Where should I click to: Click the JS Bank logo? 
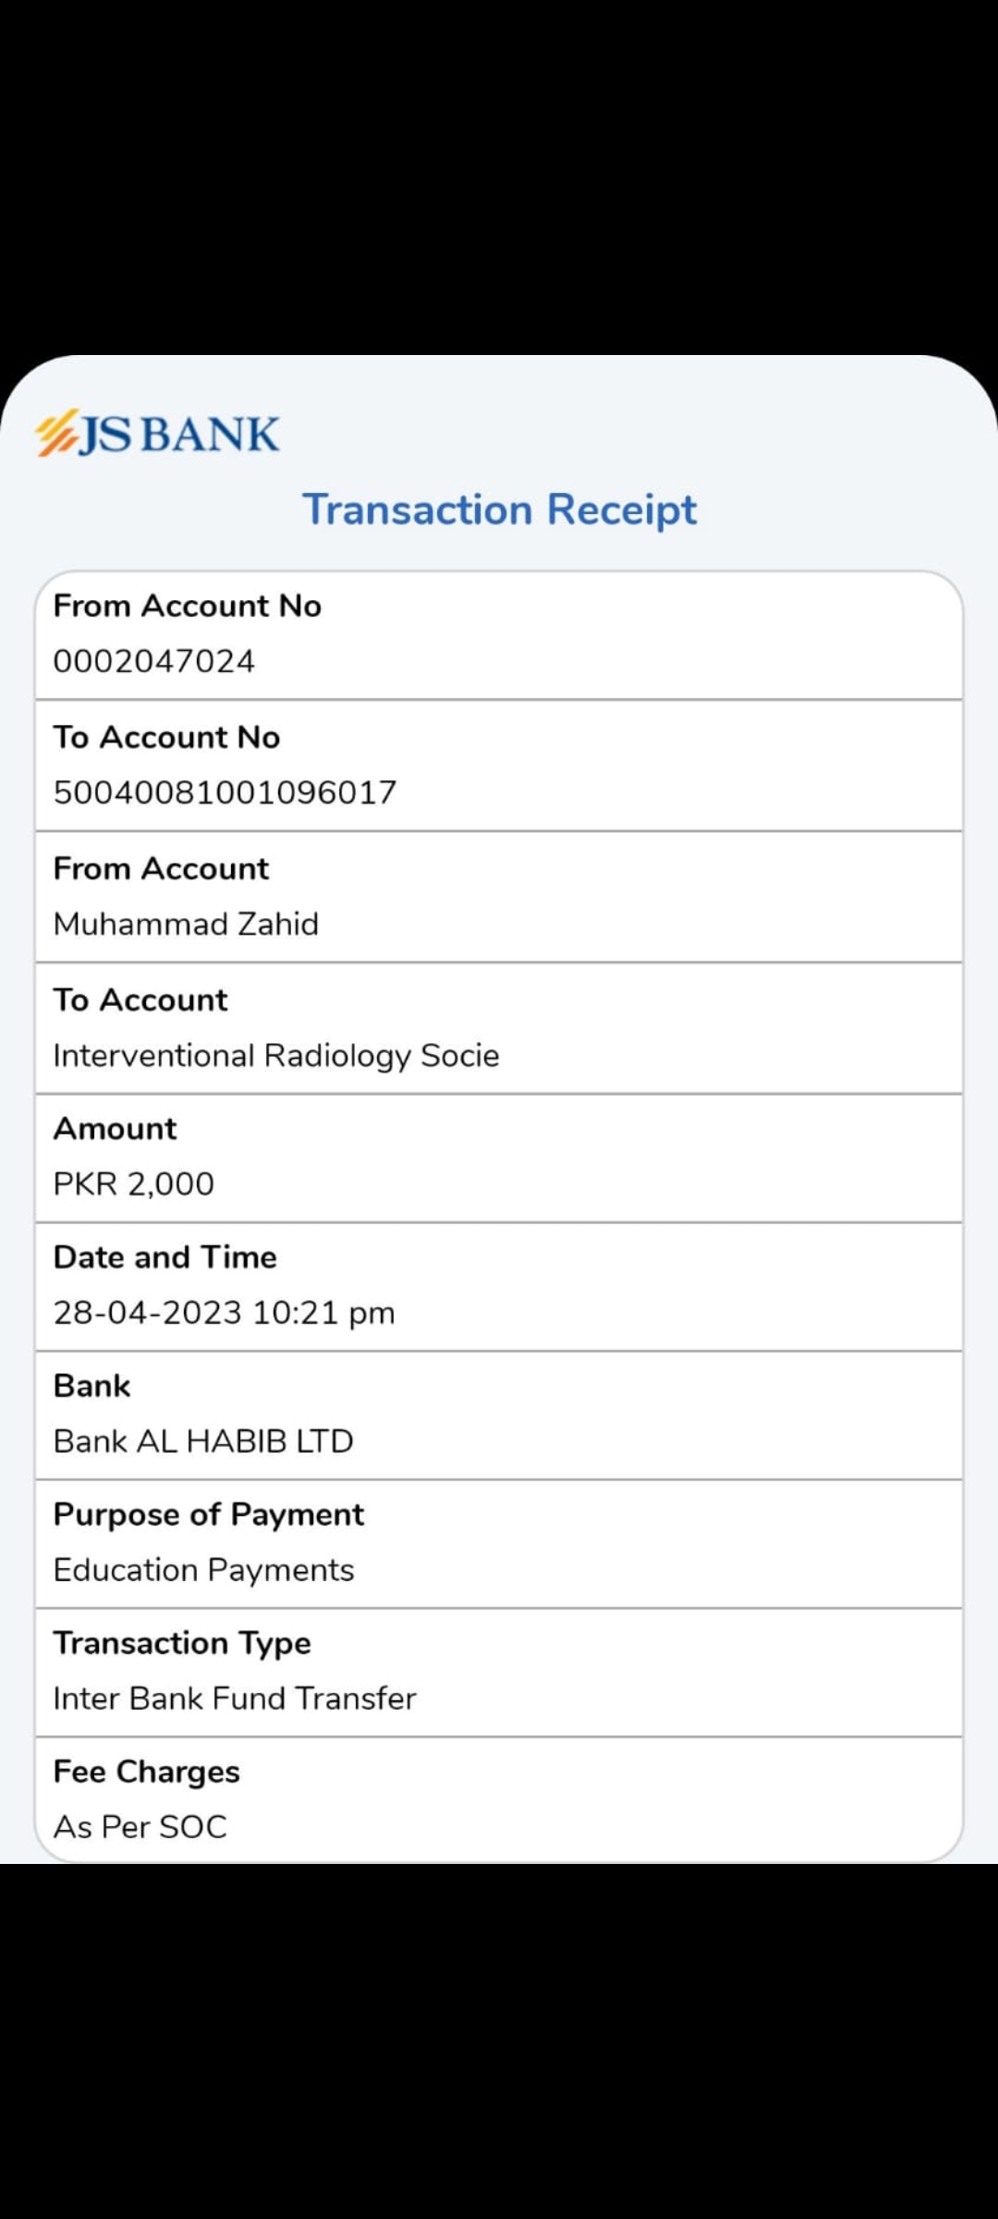coord(157,434)
